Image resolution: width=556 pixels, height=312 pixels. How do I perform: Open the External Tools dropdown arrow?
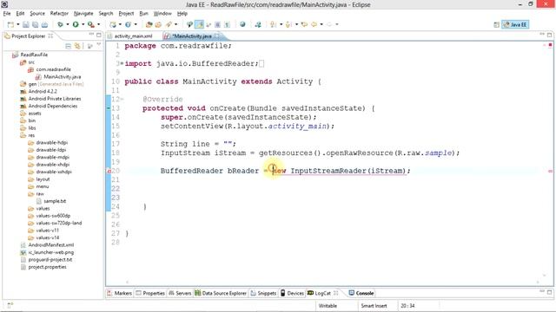click(x=98, y=24)
